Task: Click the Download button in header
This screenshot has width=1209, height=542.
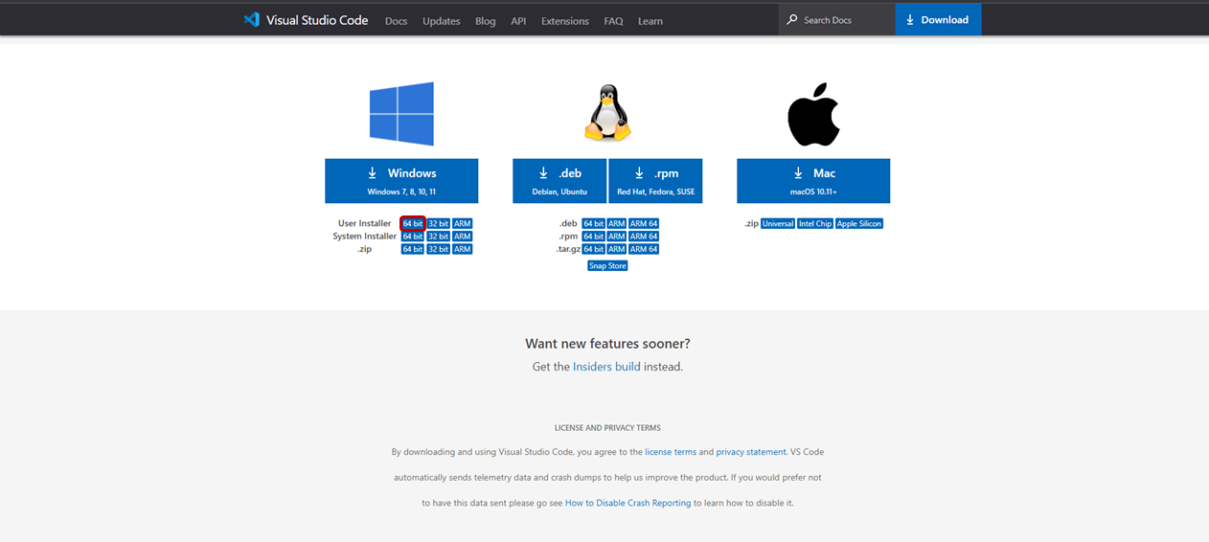Action: click(x=938, y=19)
